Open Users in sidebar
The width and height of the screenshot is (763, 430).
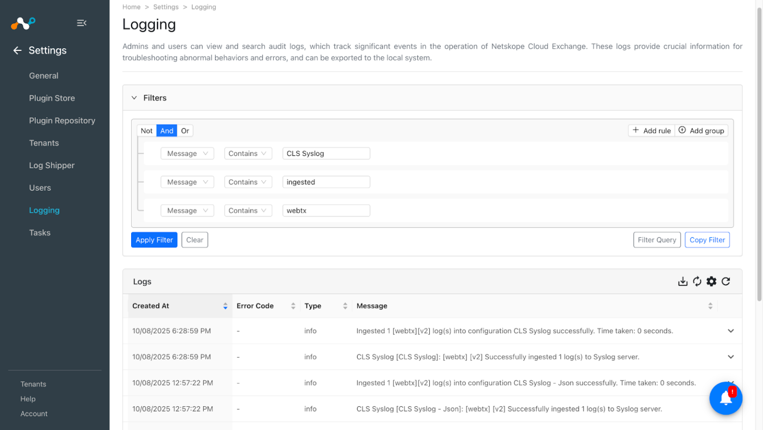point(40,188)
